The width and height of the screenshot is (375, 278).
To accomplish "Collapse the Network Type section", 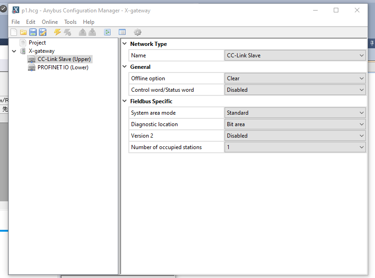I will point(125,44).
